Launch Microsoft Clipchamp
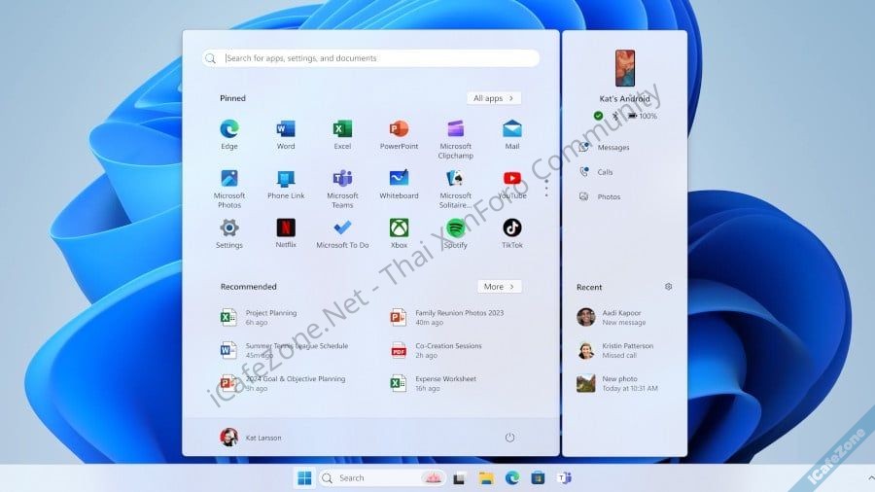This screenshot has height=492, width=875. [455, 129]
